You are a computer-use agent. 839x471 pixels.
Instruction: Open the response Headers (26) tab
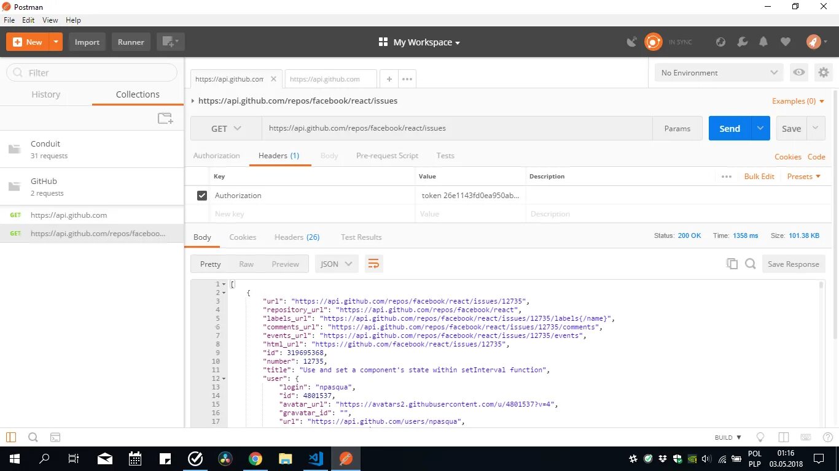coord(297,237)
